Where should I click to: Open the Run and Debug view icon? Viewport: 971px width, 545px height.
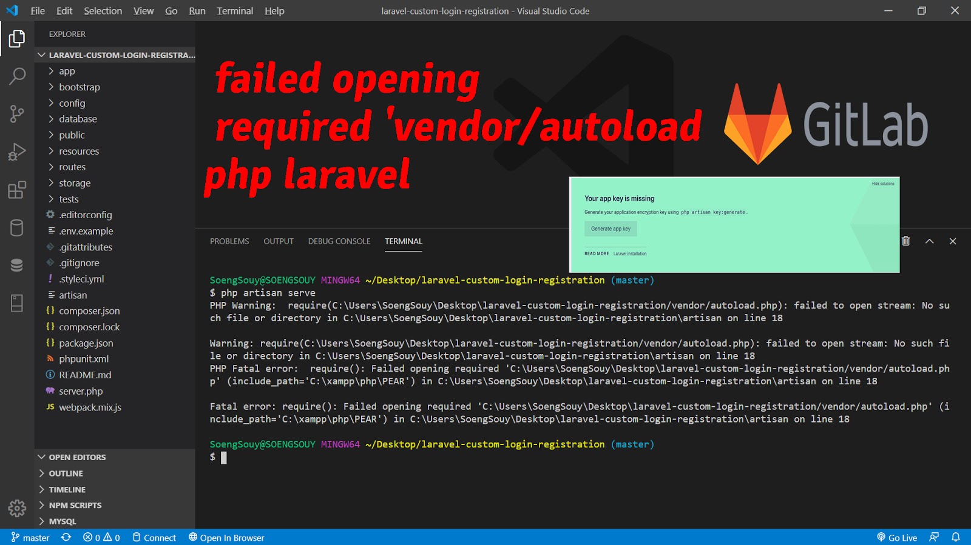click(x=17, y=152)
